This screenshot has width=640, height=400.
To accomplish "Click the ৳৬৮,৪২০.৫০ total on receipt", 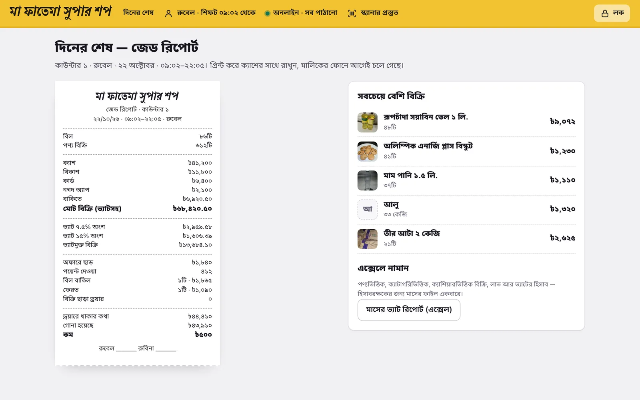I will click(192, 208).
